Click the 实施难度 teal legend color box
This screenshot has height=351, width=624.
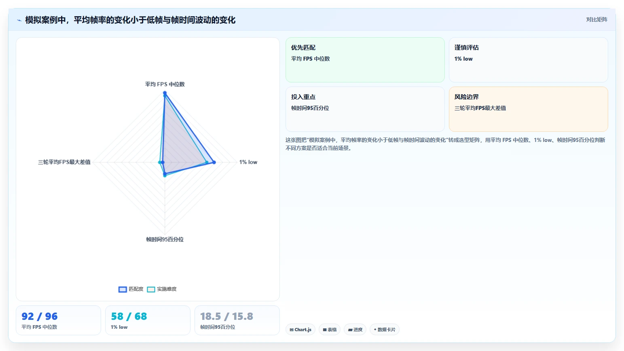[151, 289]
